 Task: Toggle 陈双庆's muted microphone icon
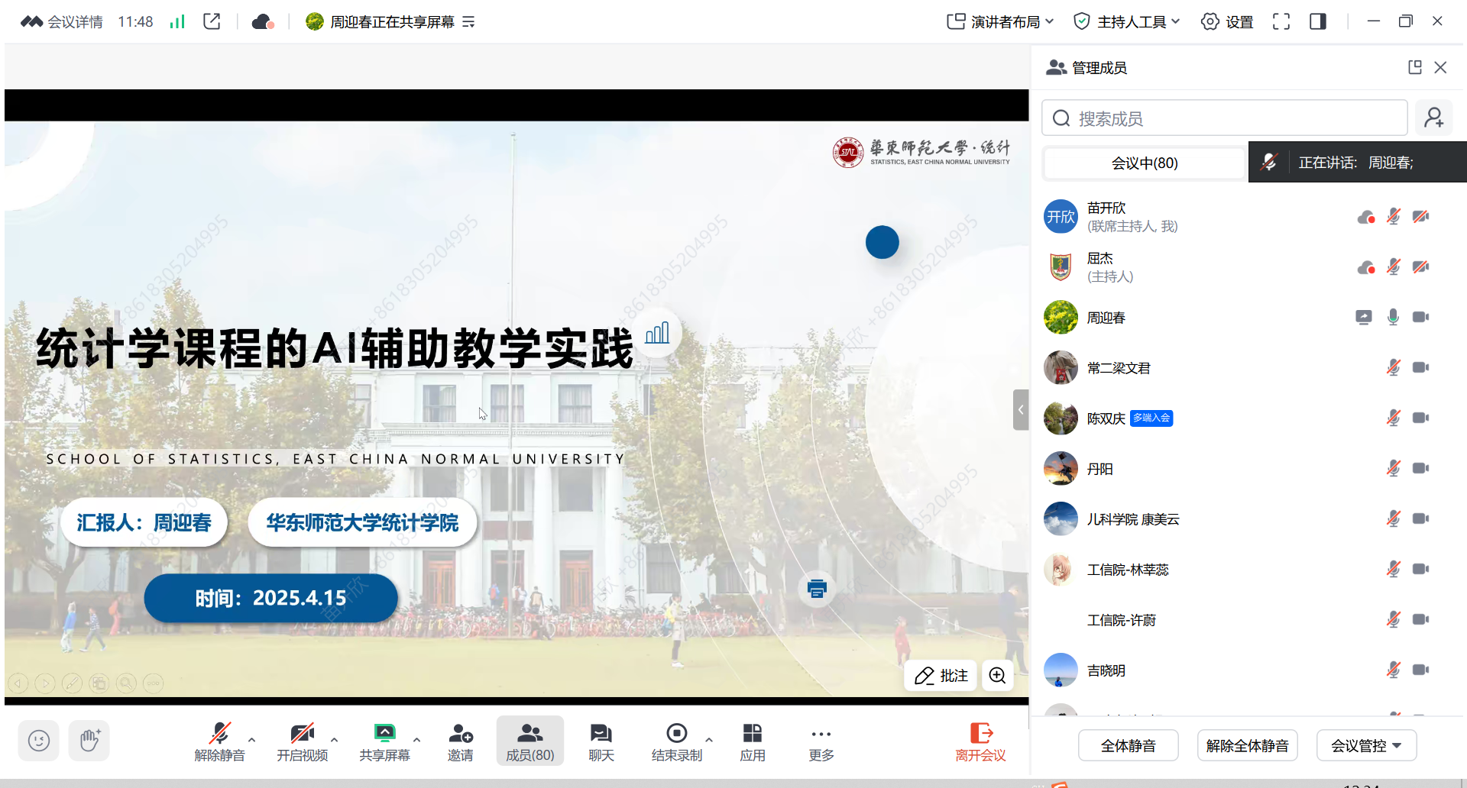(x=1394, y=418)
